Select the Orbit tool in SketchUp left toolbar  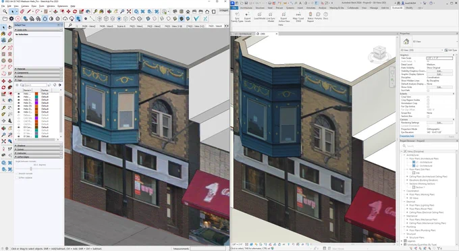pos(3,128)
